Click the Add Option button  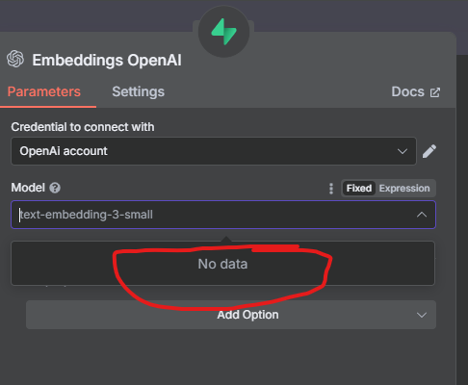coord(231,315)
